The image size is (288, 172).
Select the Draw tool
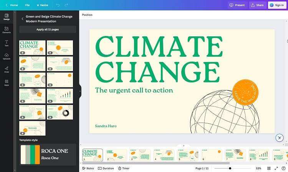click(x=7, y=69)
